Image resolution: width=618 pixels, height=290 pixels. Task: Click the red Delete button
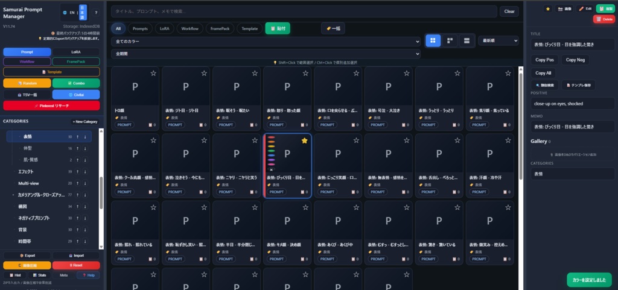point(604,19)
